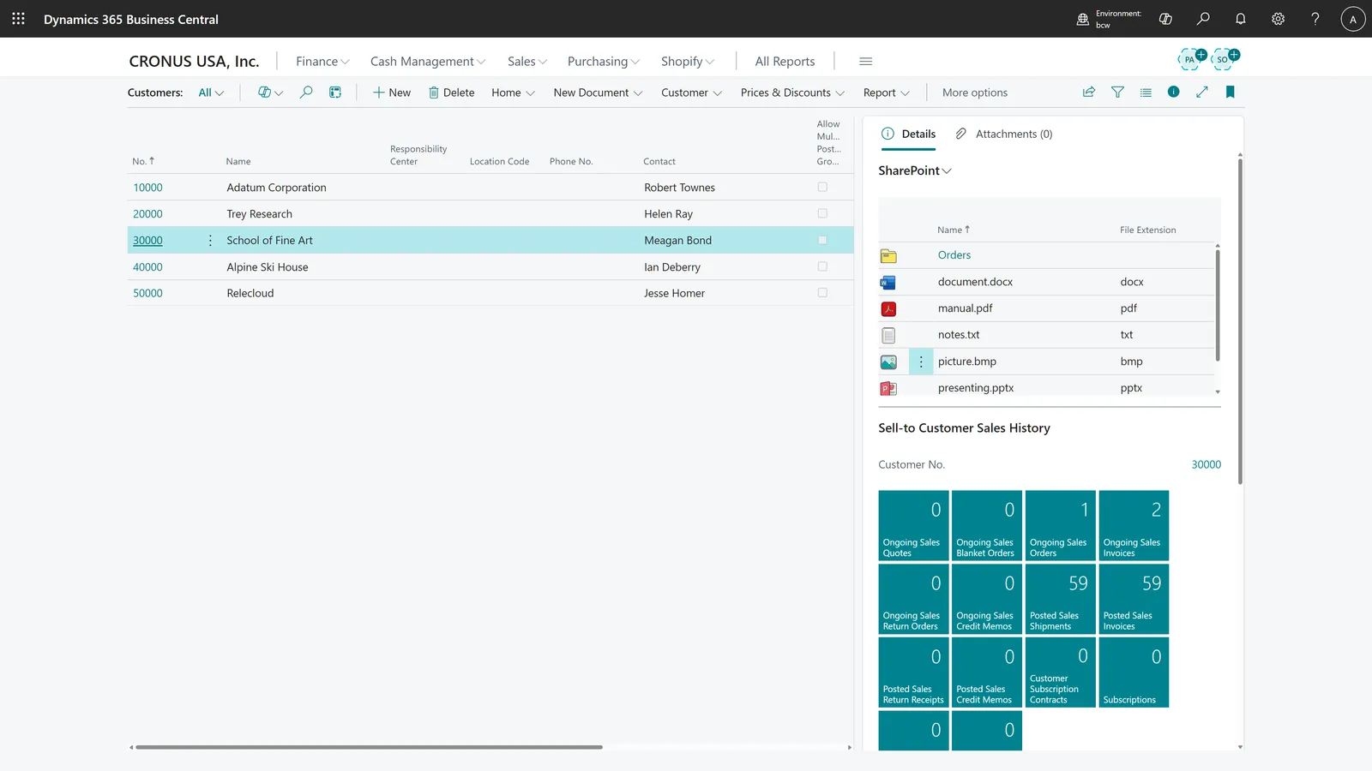This screenshot has width=1372, height=771.
Task: Click the Word icon for document.docx
Action: point(888,282)
